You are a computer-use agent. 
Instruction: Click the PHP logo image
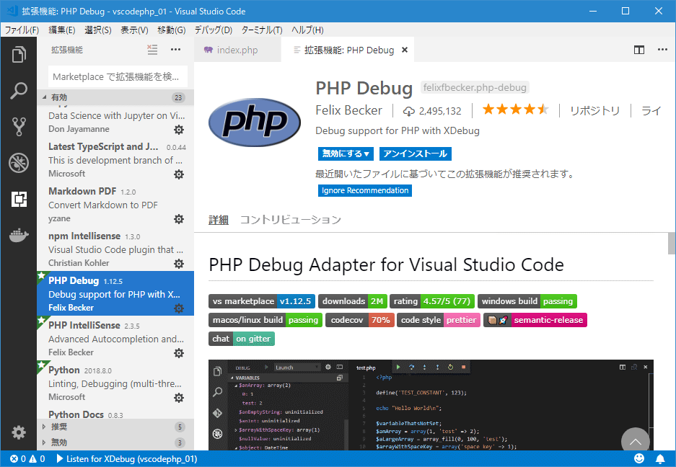(255, 123)
